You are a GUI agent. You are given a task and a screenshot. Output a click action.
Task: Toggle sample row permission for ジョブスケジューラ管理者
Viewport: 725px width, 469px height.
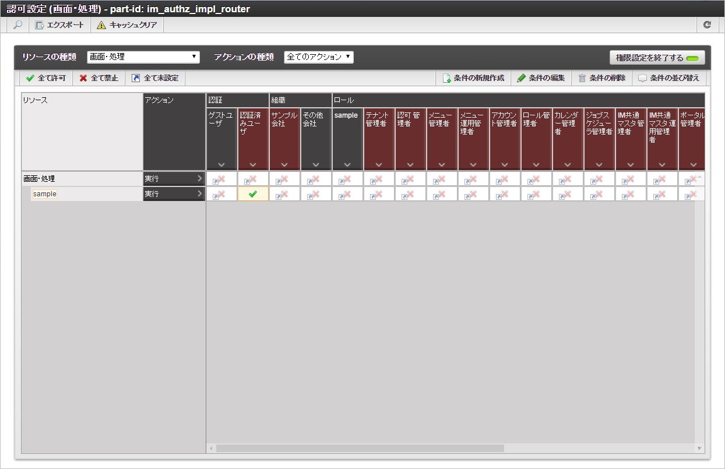[x=599, y=194]
